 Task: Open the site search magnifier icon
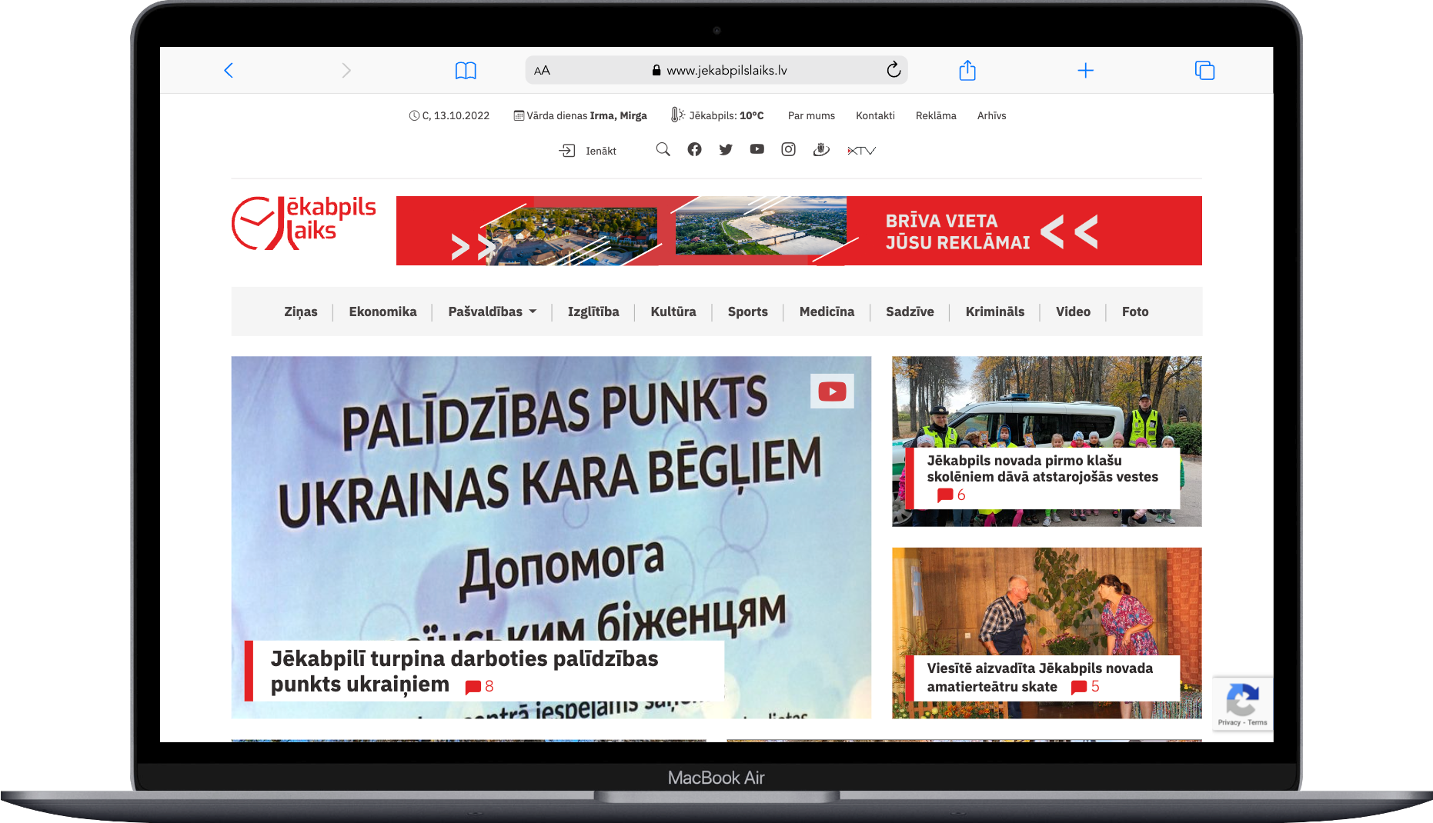pyautogui.click(x=663, y=150)
